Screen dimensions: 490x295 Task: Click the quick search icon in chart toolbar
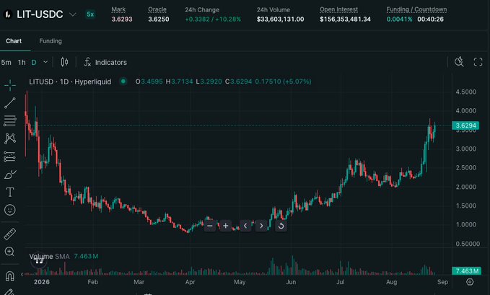[x=459, y=62]
